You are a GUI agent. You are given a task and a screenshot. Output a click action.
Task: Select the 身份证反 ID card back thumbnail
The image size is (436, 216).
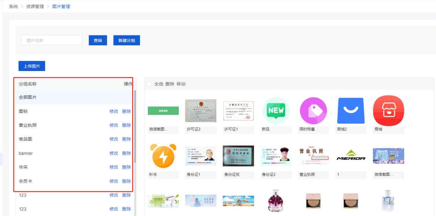(238, 156)
